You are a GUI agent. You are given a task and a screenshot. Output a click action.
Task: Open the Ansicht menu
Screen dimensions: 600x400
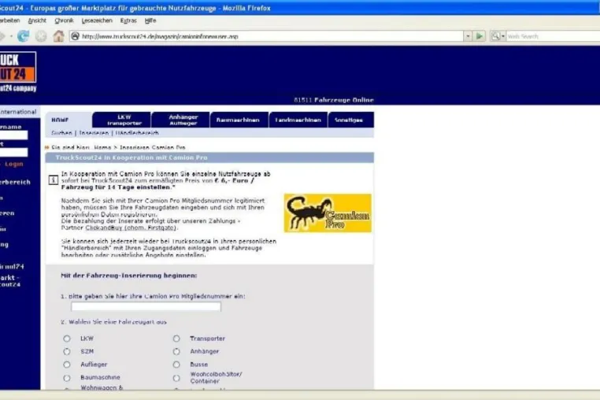pyautogui.click(x=37, y=20)
